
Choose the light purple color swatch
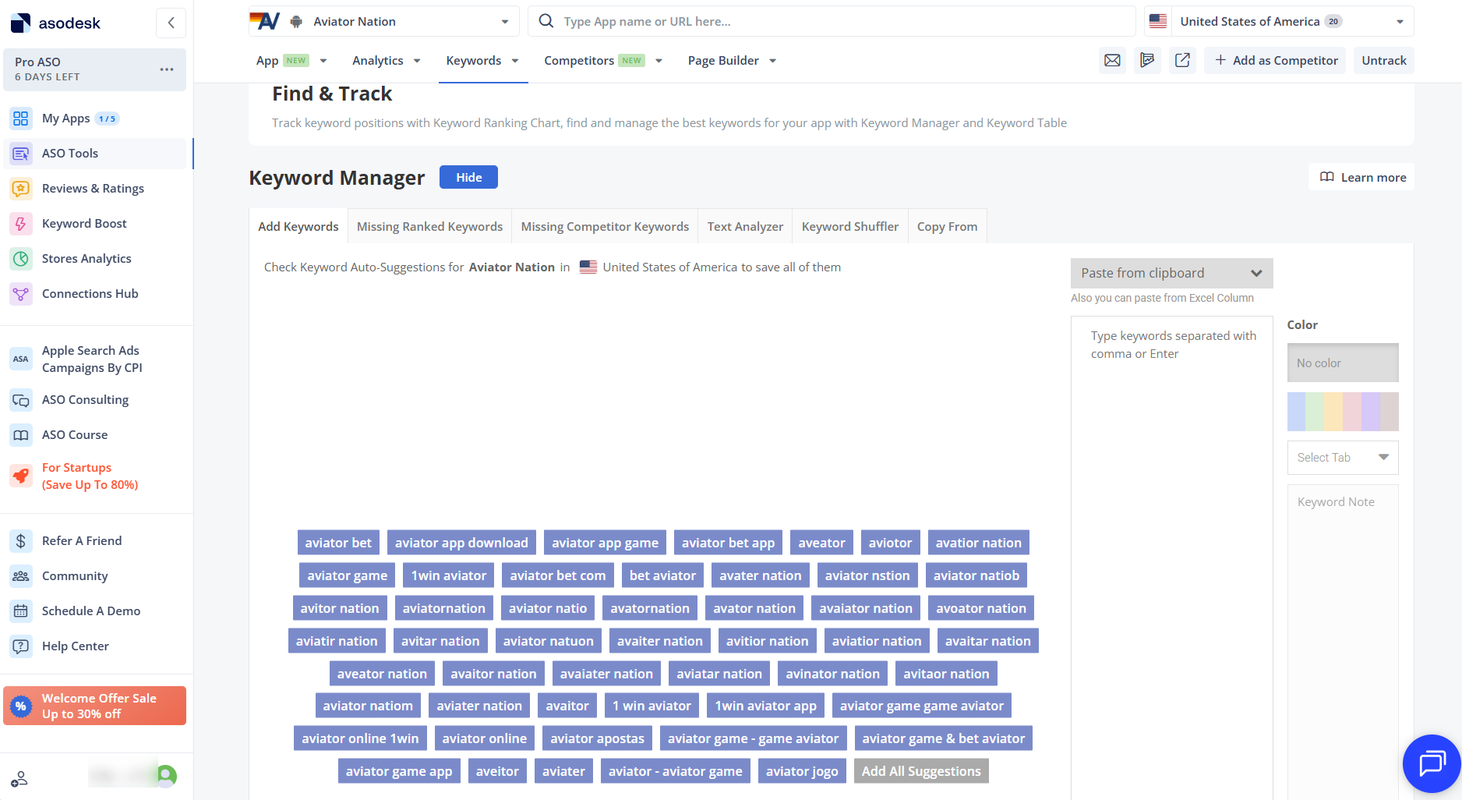(1371, 412)
